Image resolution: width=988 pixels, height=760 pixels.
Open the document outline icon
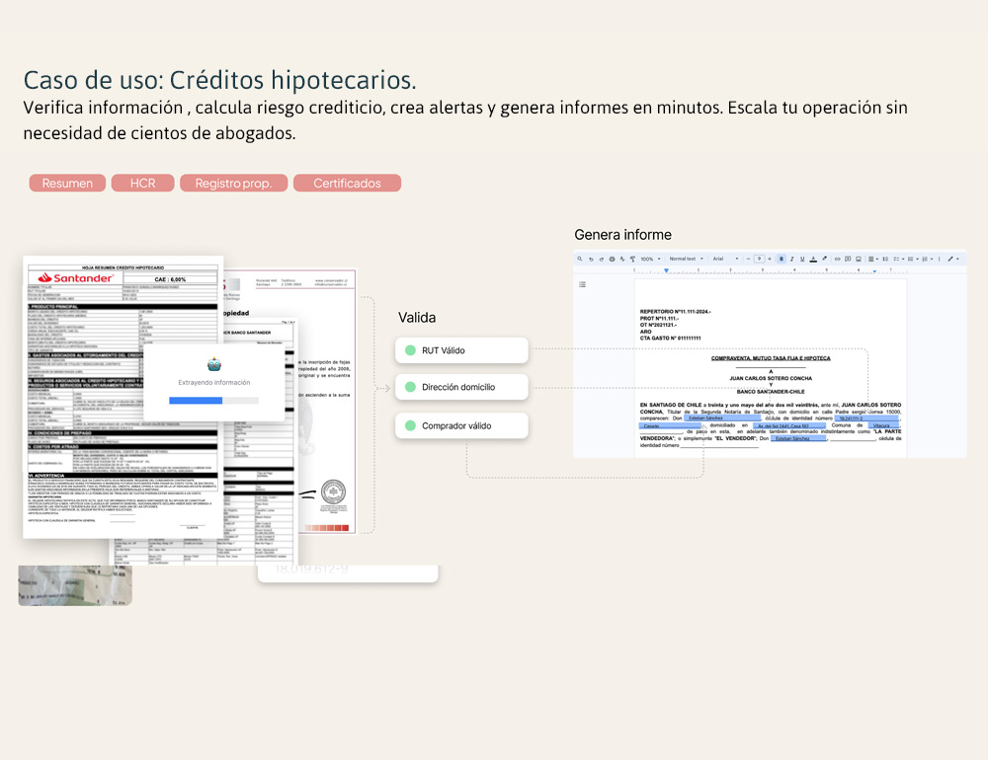coord(582,284)
